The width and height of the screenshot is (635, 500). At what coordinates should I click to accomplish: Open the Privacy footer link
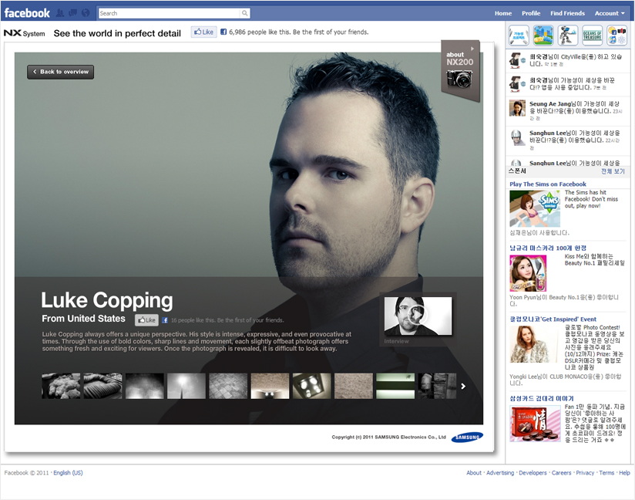pyautogui.click(x=585, y=473)
